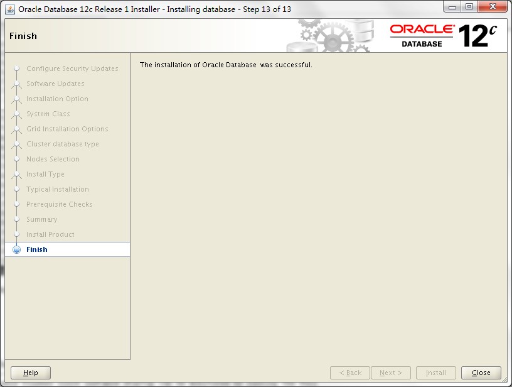The height and width of the screenshot is (387, 512).
Task: Click the Oracle Database 12c logo
Action: click(444, 36)
